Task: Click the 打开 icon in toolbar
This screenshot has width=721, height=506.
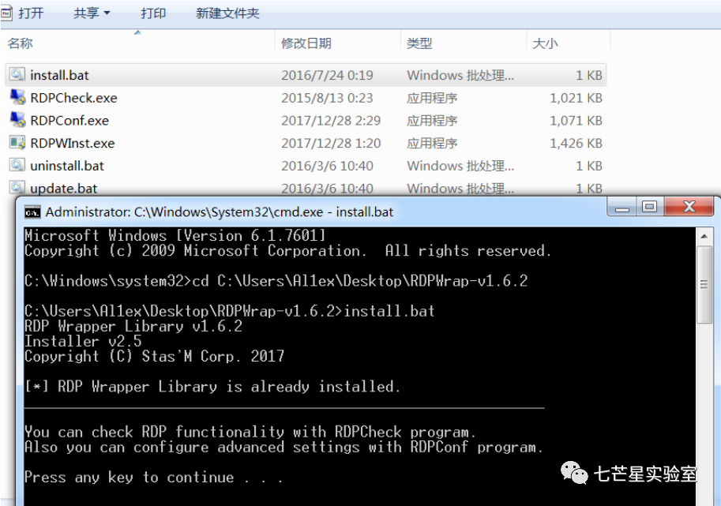Action: coord(6,13)
